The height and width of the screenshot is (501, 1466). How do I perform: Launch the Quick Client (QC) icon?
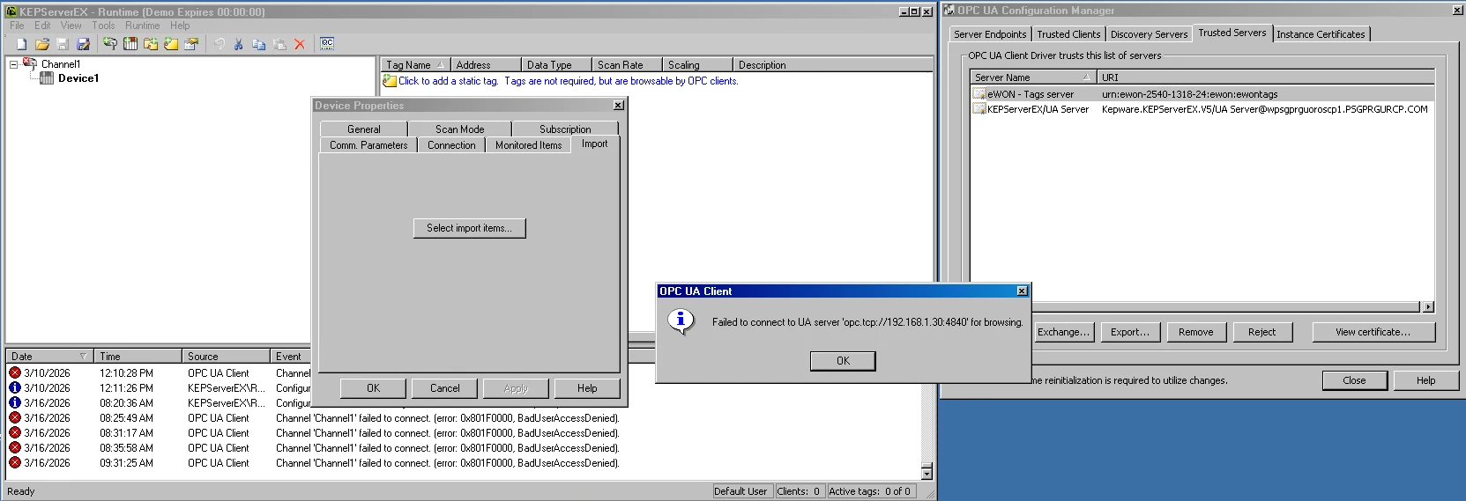pos(327,44)
